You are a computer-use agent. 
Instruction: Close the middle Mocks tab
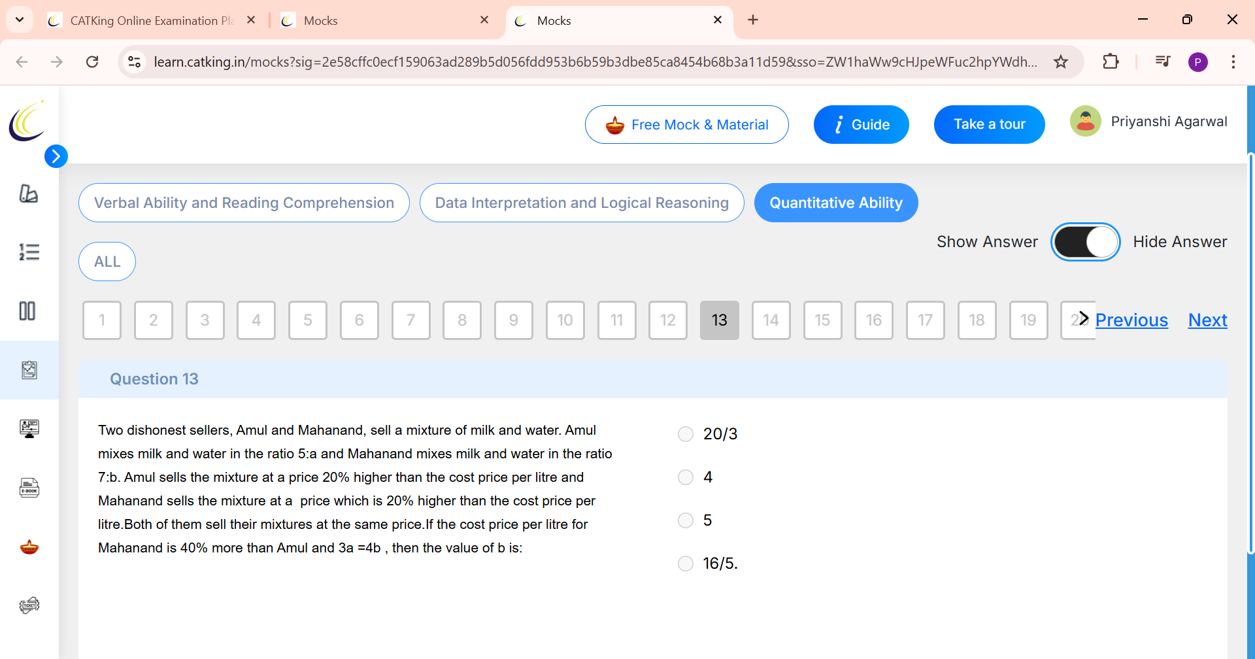pos(484,20)
